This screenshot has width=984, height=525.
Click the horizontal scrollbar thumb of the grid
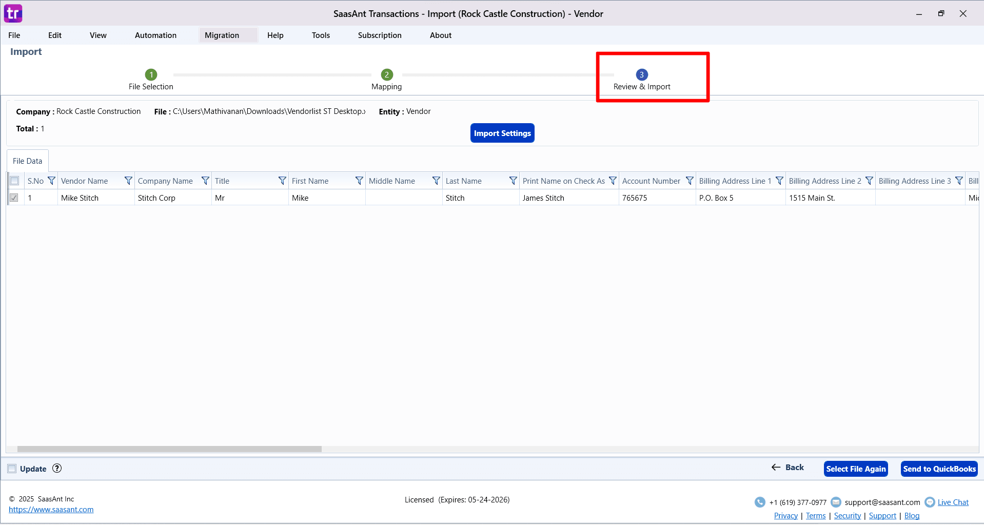click(169, 449)
